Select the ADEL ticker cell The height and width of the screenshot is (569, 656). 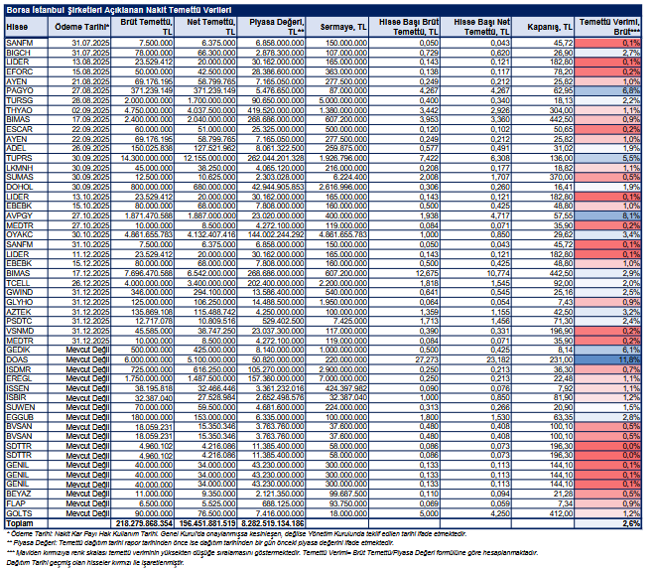pyautogui.click(x=27, y=149)
